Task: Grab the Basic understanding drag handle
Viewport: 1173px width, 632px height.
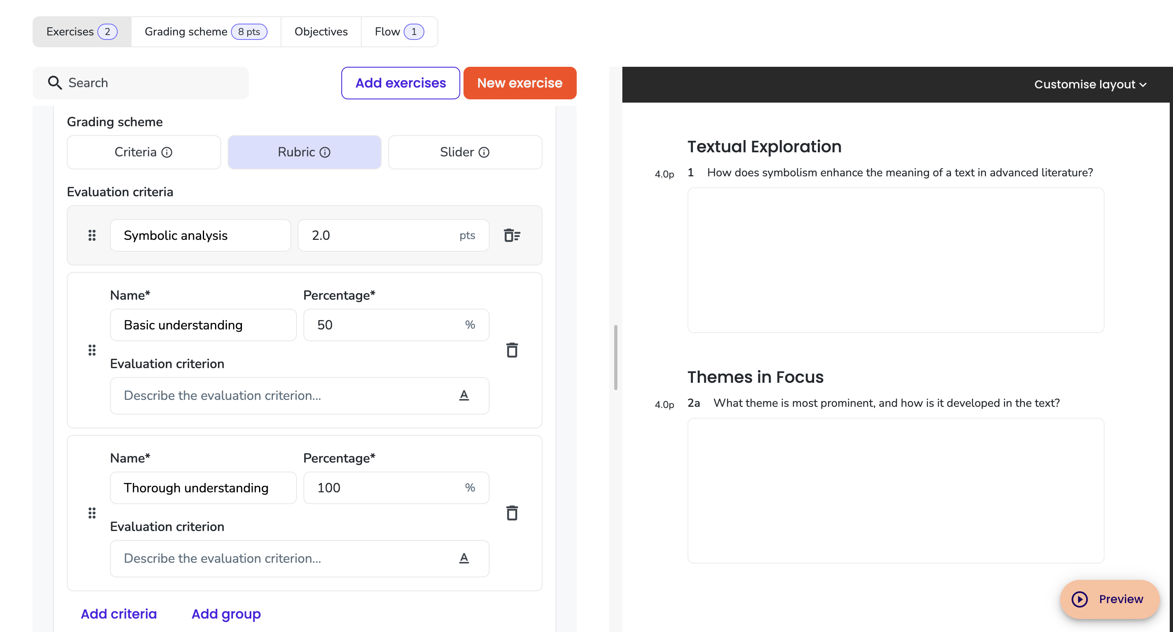Action: click(92, 350)
